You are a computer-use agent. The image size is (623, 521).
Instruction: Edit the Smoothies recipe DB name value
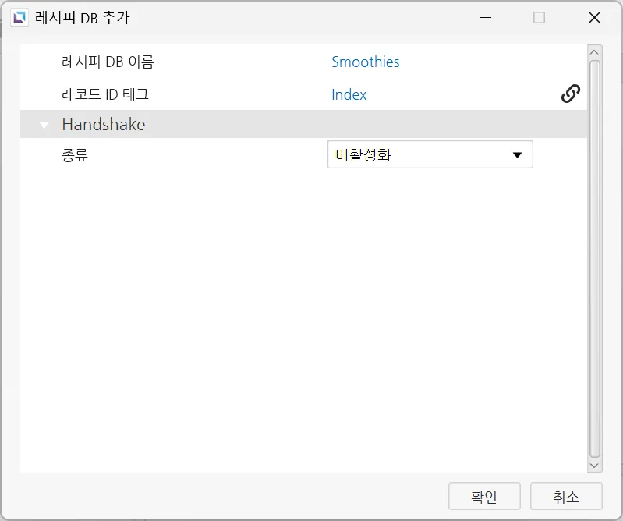(365, 62)
